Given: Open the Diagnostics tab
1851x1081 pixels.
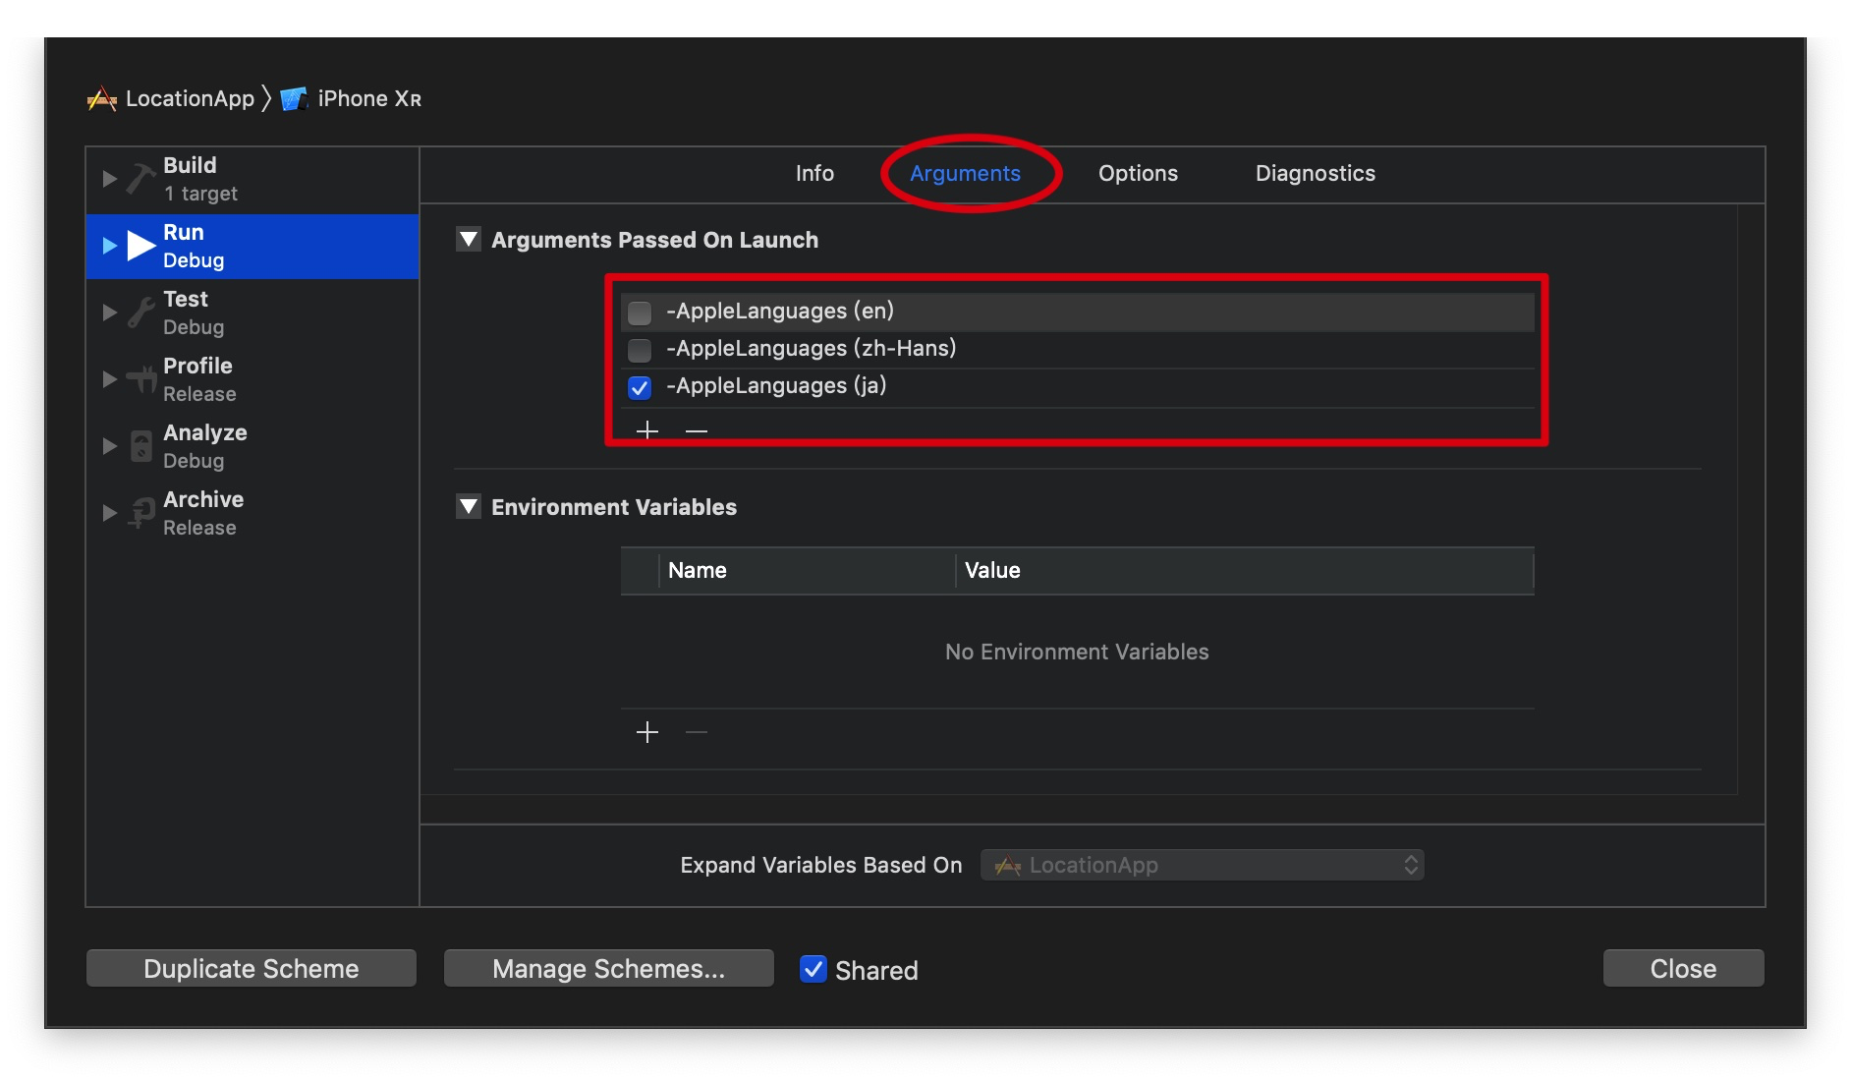Looking at the screenshot, I should pos(1315,174).
